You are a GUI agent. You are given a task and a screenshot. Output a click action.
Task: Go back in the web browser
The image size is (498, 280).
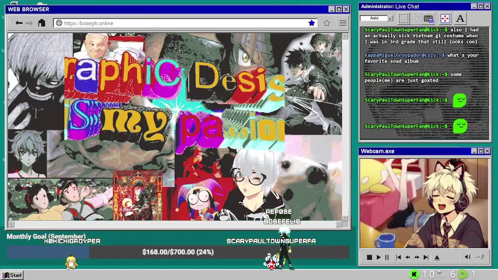(x=19, y=23)
